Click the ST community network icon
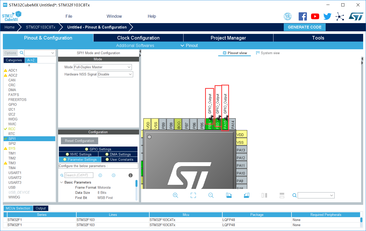Viewport: 366px width, 231px height. 340,17
